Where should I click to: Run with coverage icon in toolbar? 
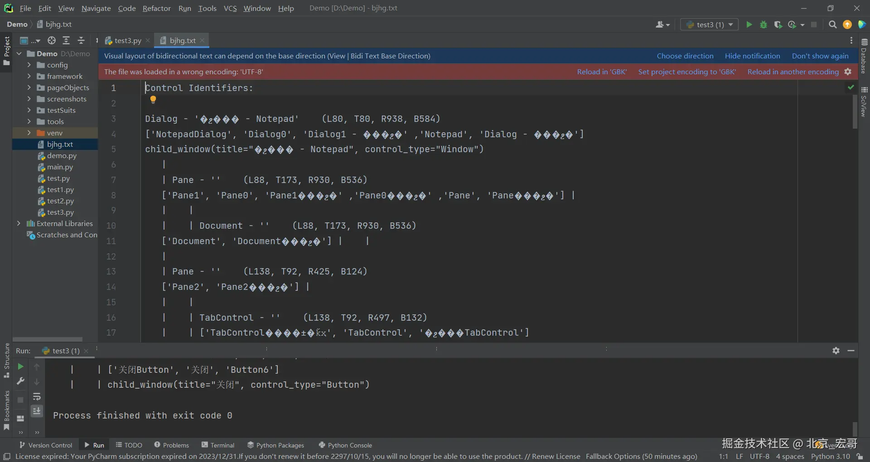coord(778,24)
